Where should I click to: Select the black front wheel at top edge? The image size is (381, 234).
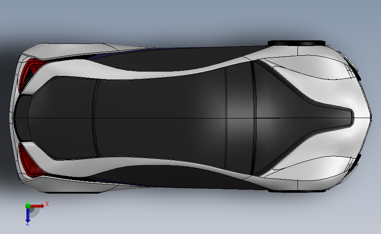(297, 43)
